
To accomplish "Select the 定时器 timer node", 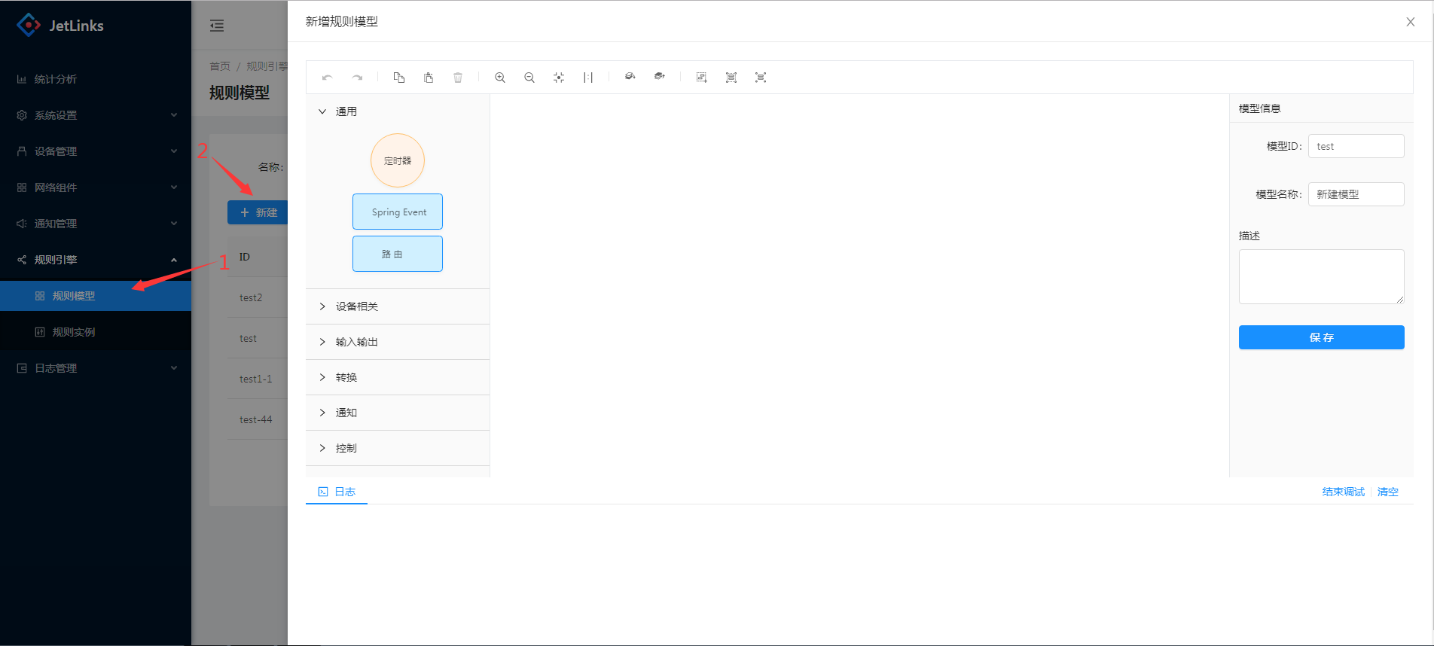I will [x=398, y=160].
